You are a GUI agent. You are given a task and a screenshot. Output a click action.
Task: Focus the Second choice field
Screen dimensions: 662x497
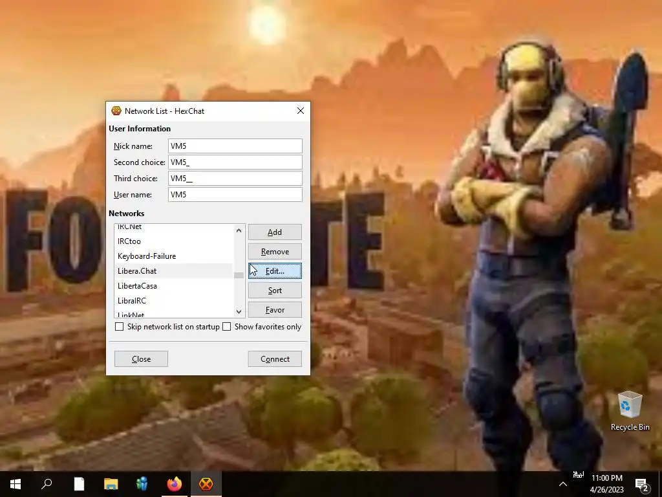(x=235, y=162)
